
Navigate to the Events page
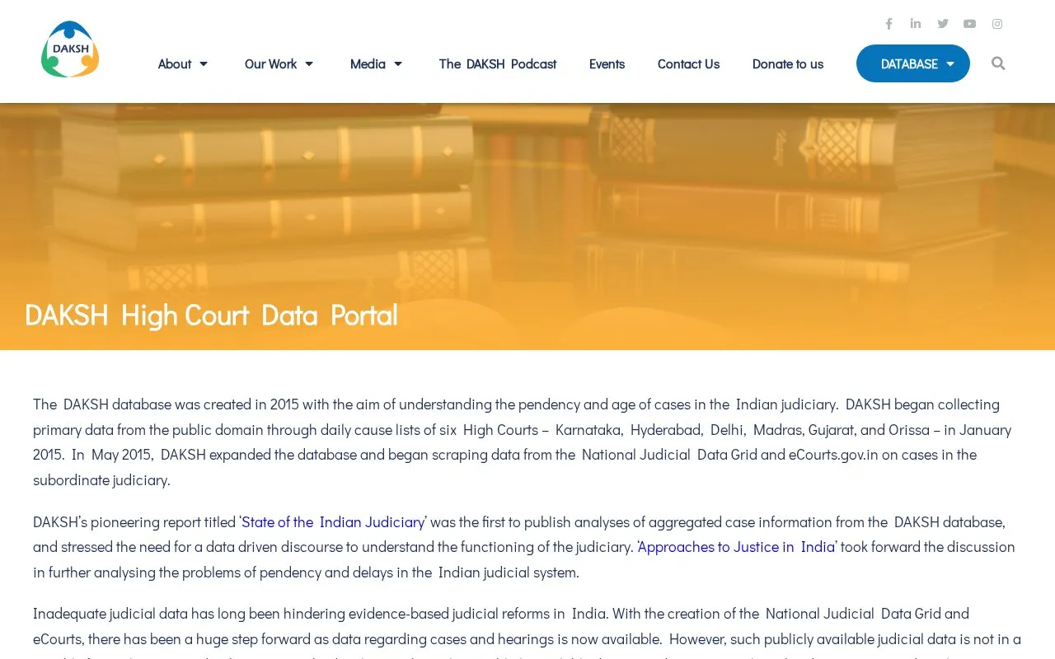pos(607,64)
